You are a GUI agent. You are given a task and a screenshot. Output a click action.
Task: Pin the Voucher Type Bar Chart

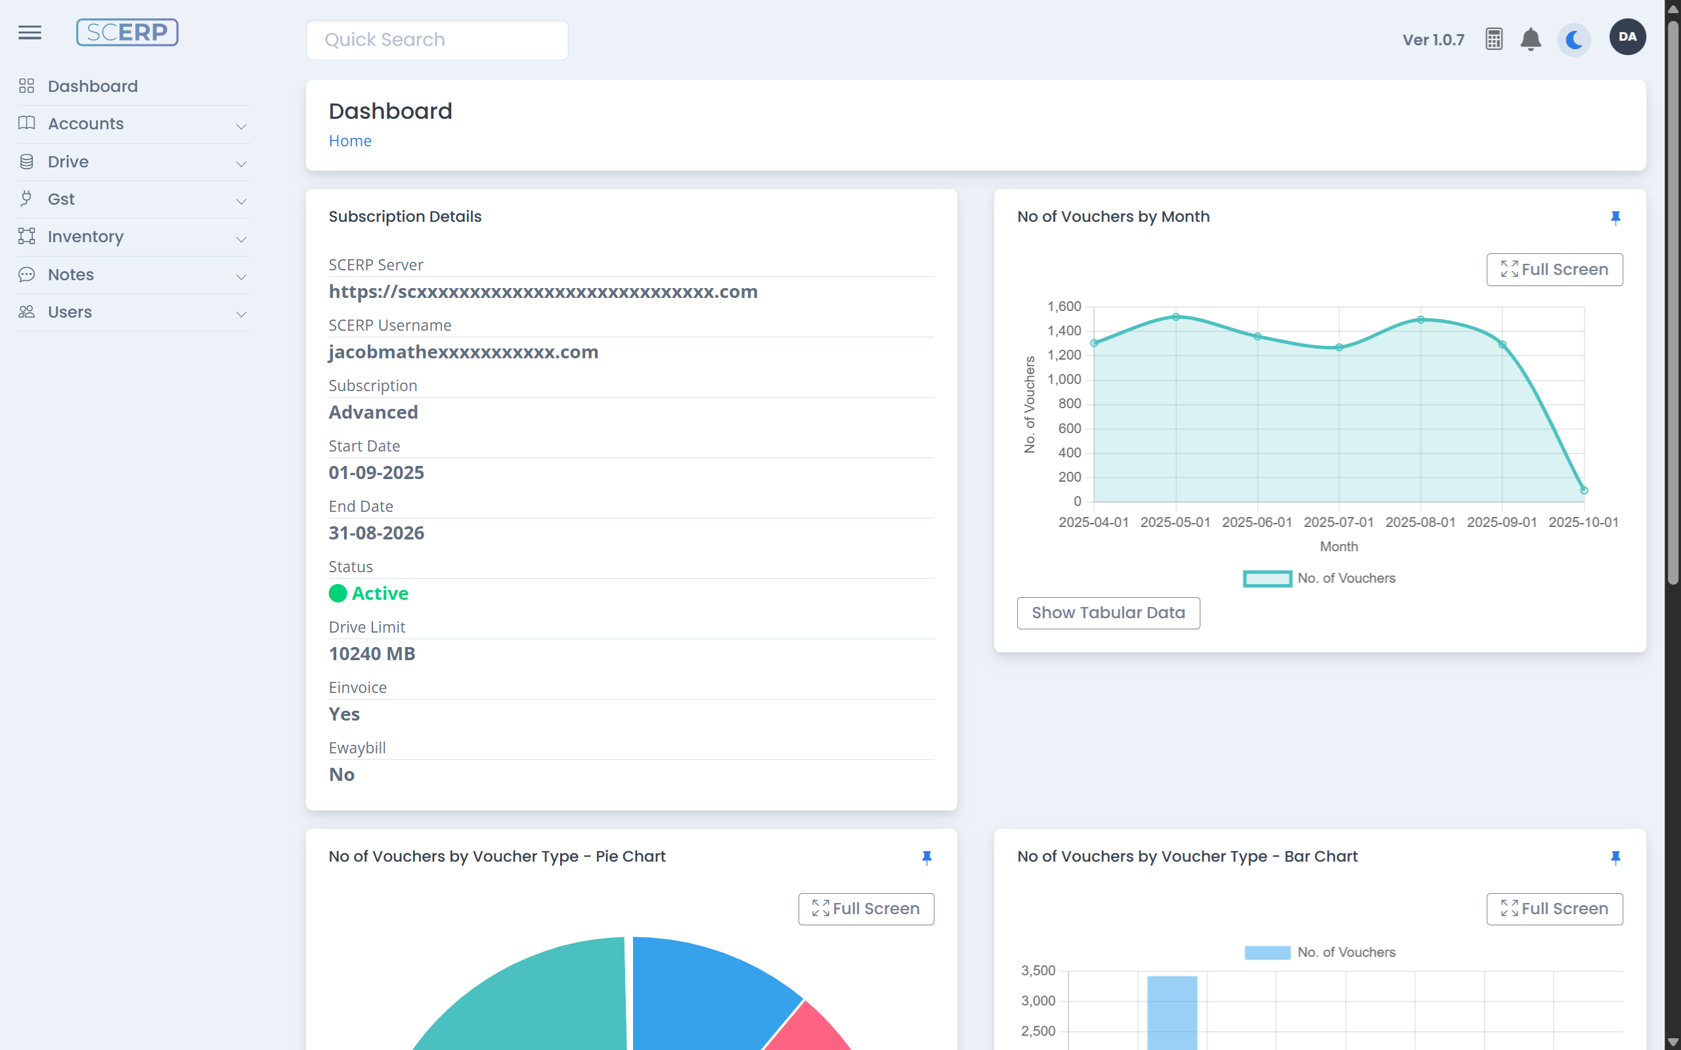pos(1615,858)
